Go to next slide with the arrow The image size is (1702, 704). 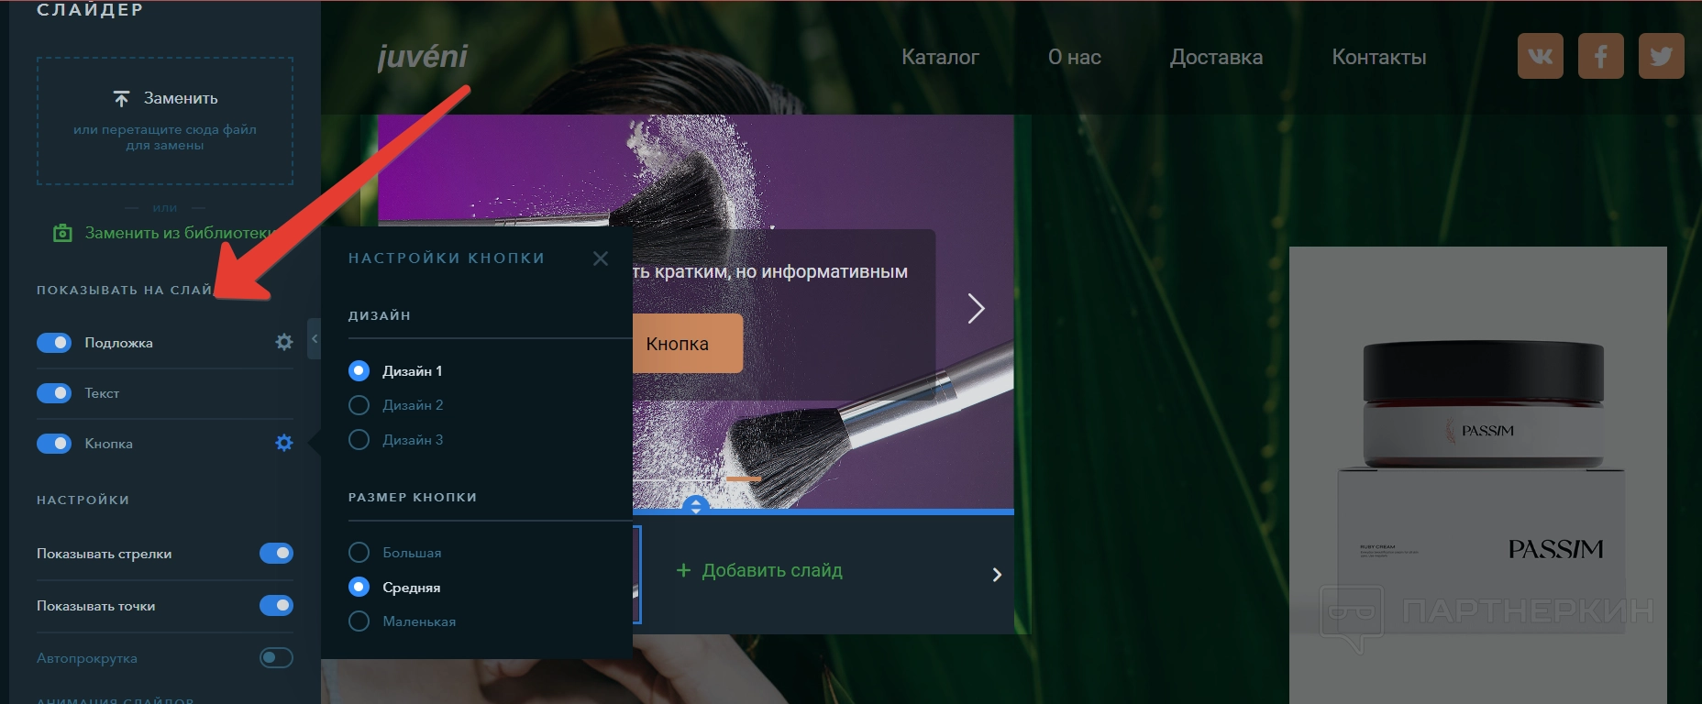[x=976, y=308]
